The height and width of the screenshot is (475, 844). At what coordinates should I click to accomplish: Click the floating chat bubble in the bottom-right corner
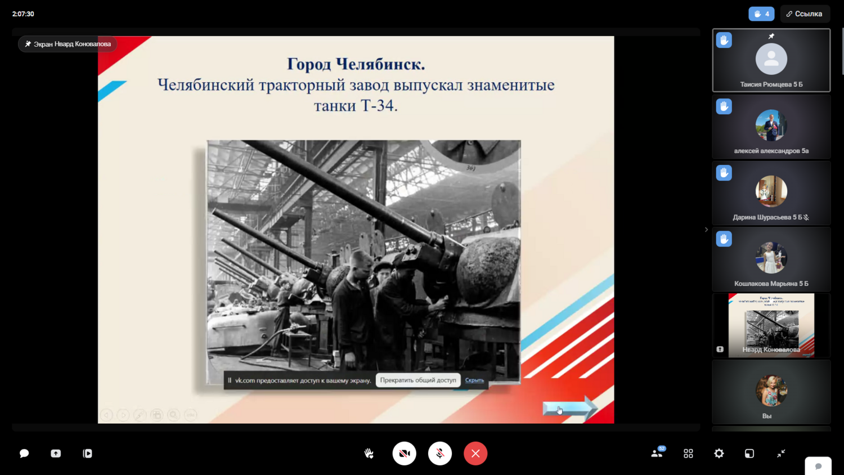tap(818, 466)
